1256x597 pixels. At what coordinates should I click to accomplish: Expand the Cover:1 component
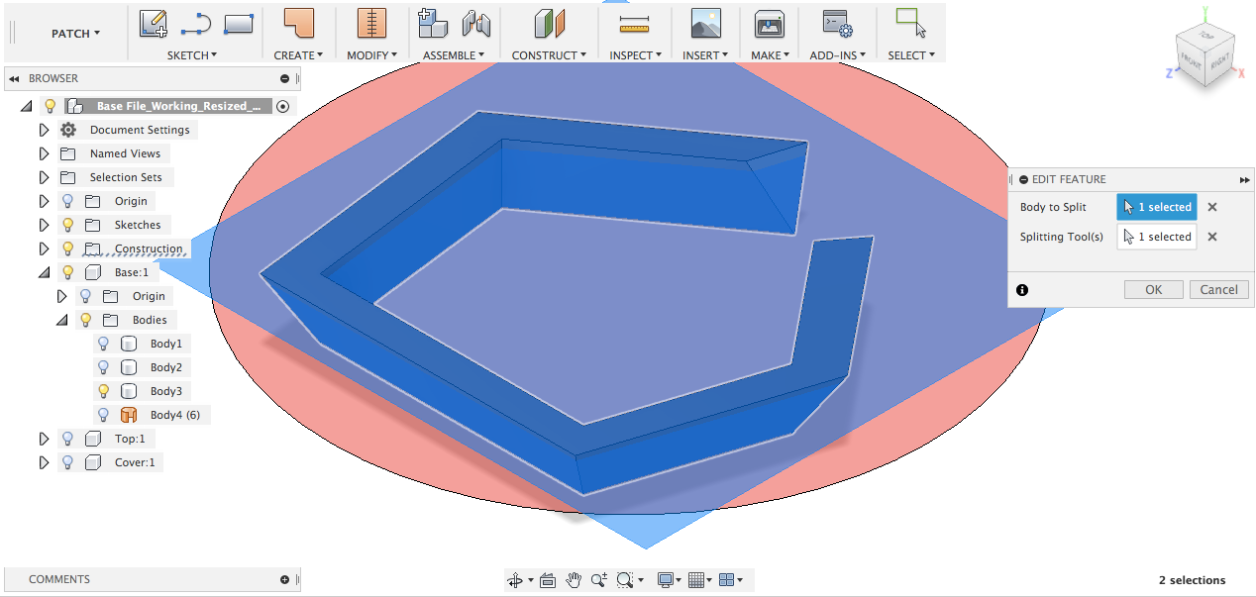44,462
